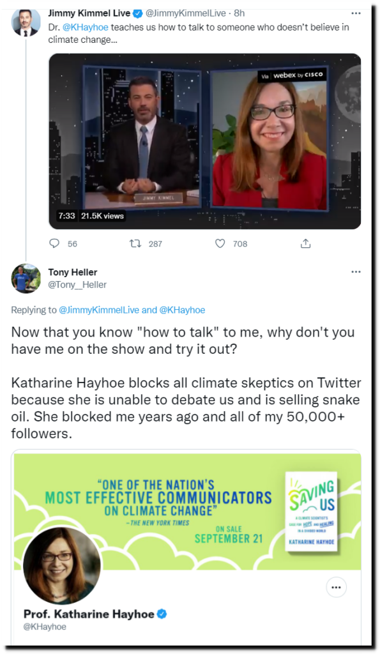Retweet the Jimmy Kimmel Live tweet
Viewport: 380px width, 654px height.
tap(135, 243)
